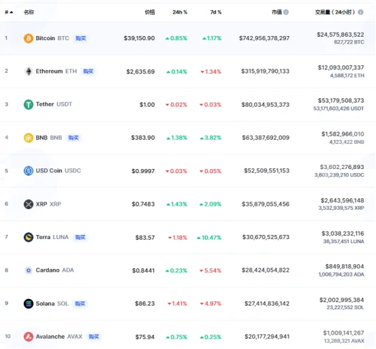Click the Terra LUNA coin icon

coord(29,237)
